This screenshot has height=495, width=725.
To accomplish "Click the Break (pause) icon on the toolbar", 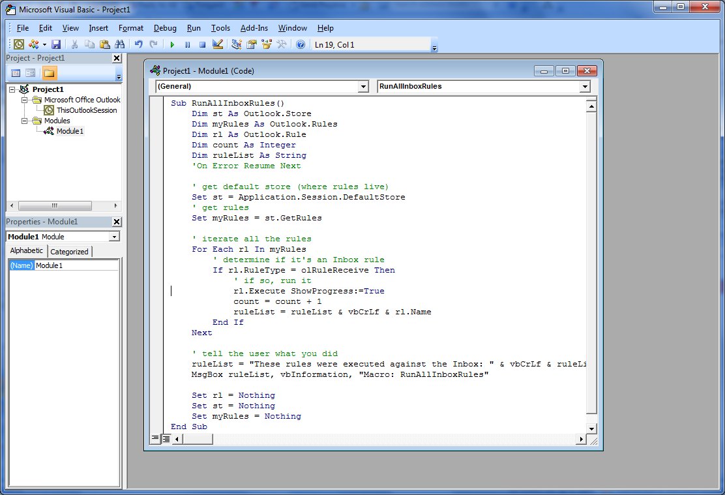I will pos(187,44).
